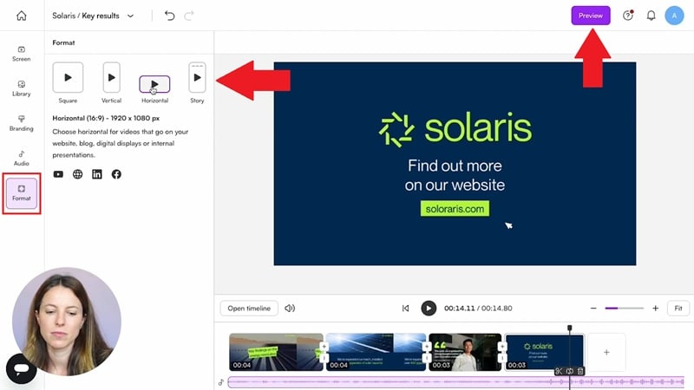Play the video with the round play button
The width and height of the screenshot is (694, 390).
429,309
